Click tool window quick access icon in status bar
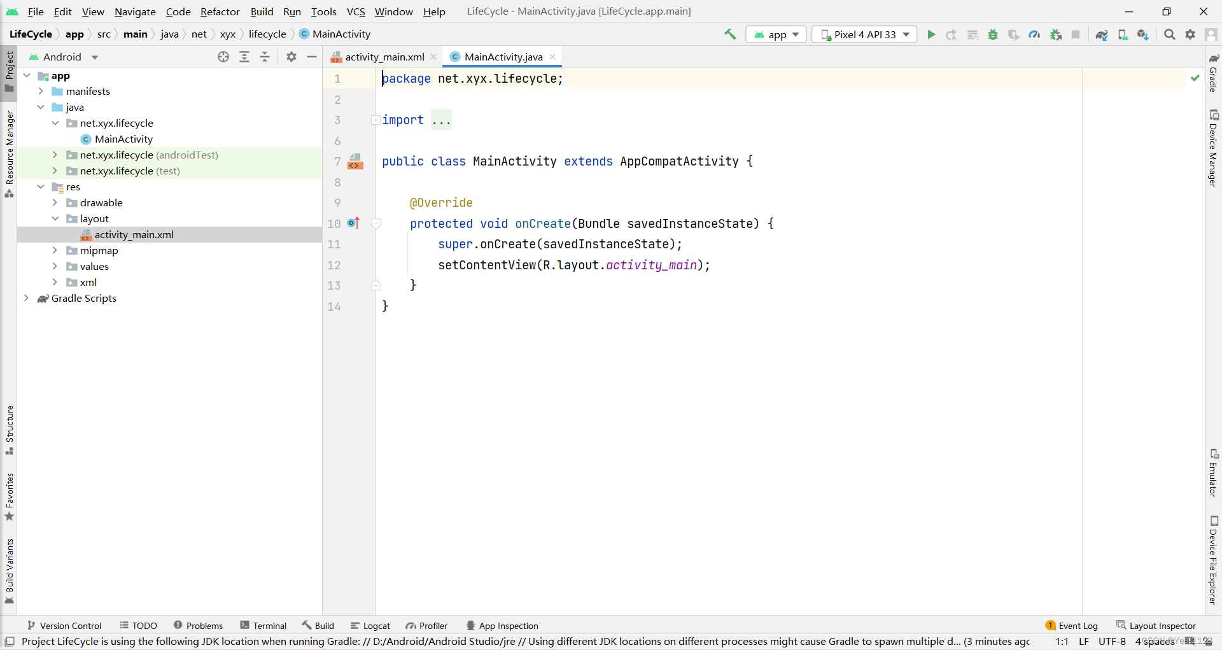1222x650 pixels. (10, 641)
